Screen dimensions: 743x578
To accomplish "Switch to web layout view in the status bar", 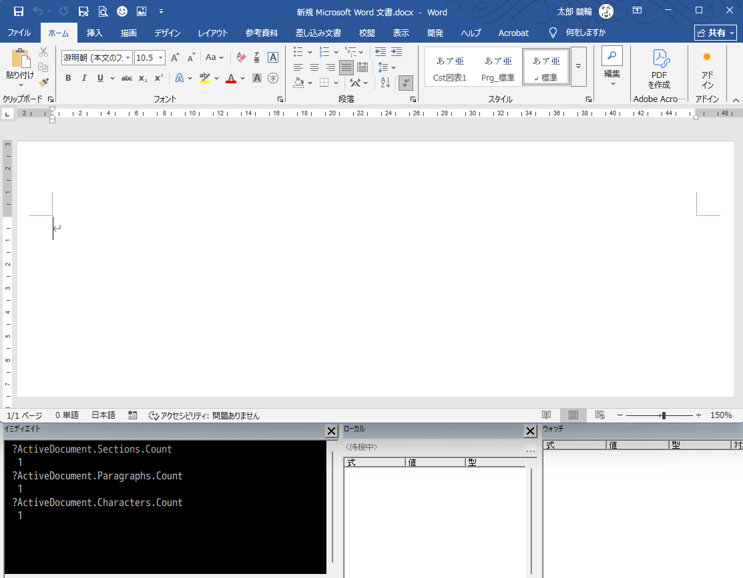I will 599,415.
